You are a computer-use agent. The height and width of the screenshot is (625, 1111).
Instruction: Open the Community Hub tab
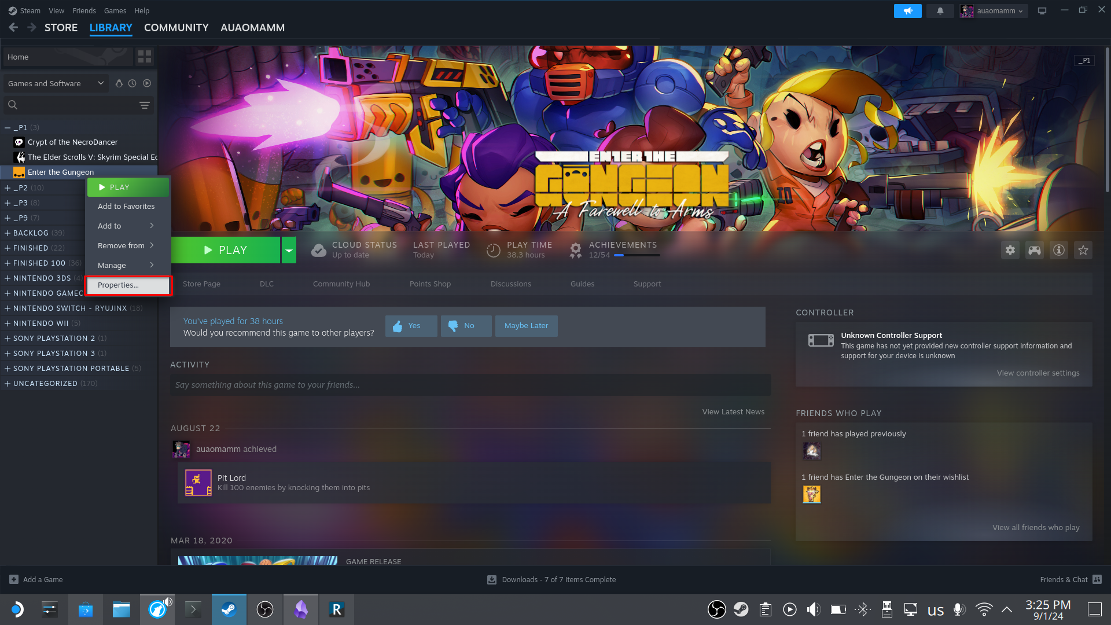(x=341, y=284)
